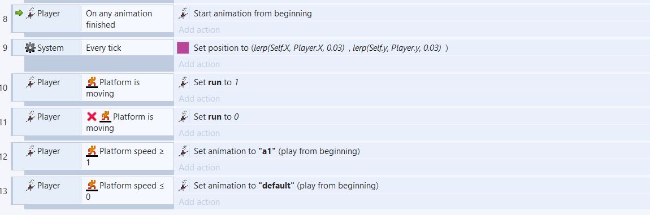Image resolution: width=650 pixels, height=215 pixels.
Task: Click Platform behavior icon in event 10 condition
Action: pyautogui.click(x=92, y=82)
